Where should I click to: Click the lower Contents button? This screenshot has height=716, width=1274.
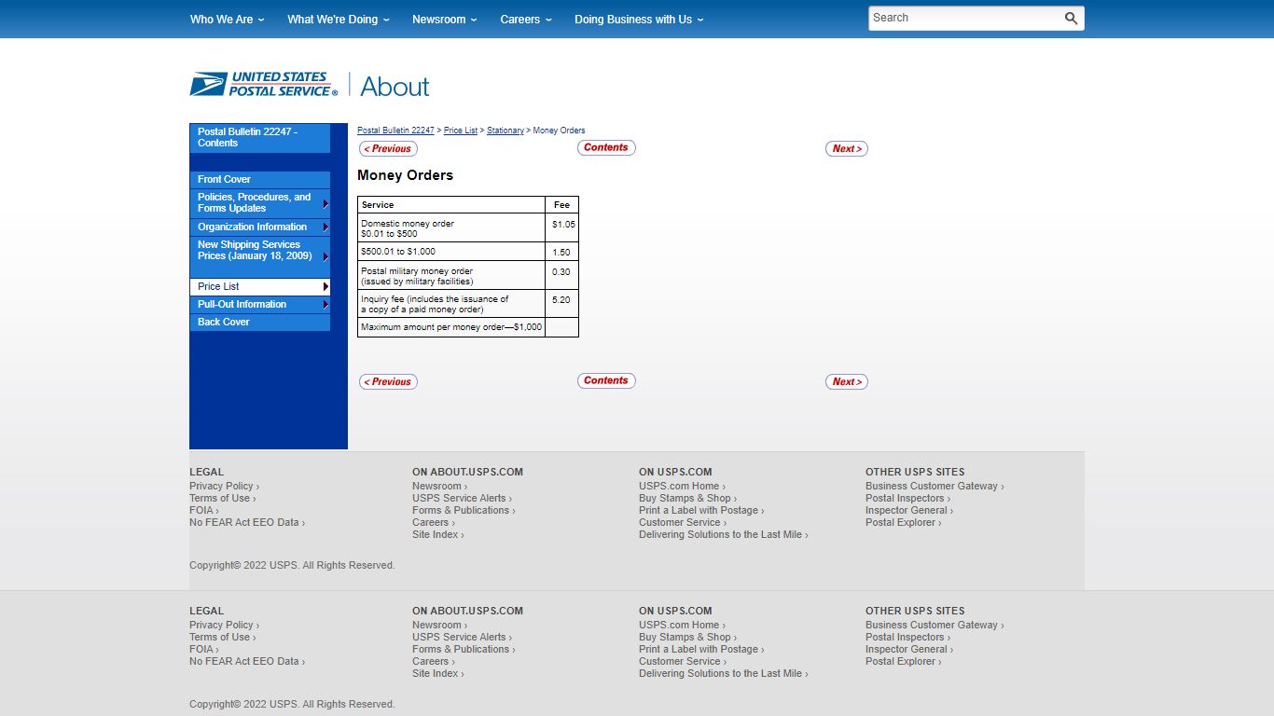[x=606, y=381]
